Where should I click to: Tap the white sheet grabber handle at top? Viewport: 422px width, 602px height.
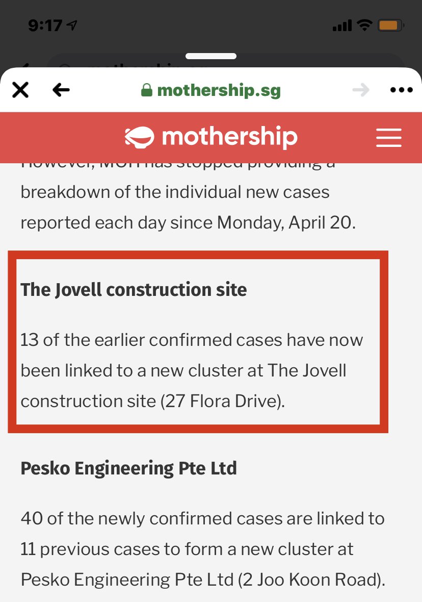coord(211,56)
